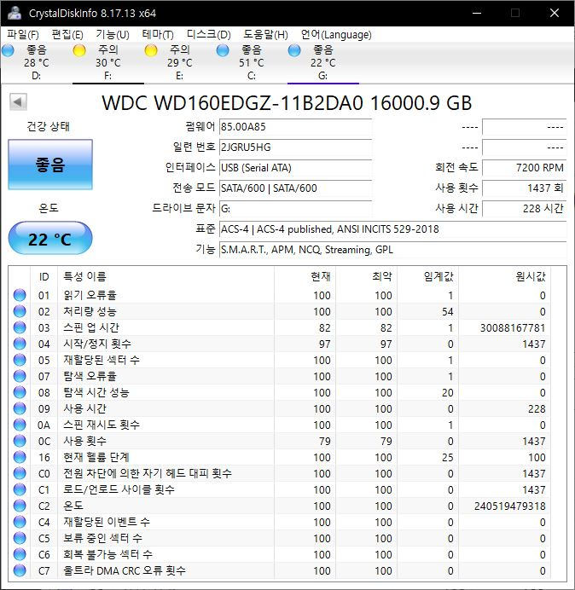Viewport: 575px width, 590px height.
Task: Open the 도움말(H) menu
Action: (x=265, y=35)
